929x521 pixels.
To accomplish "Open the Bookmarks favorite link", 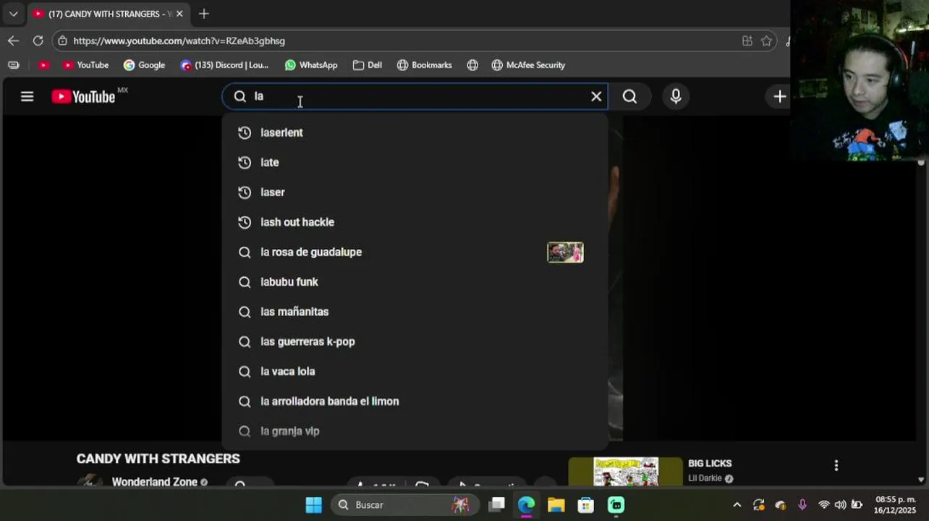I will (425, 65).
